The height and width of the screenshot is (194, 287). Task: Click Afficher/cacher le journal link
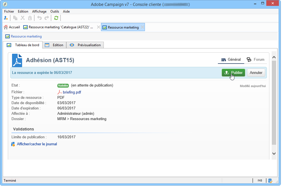pos(37,144)
